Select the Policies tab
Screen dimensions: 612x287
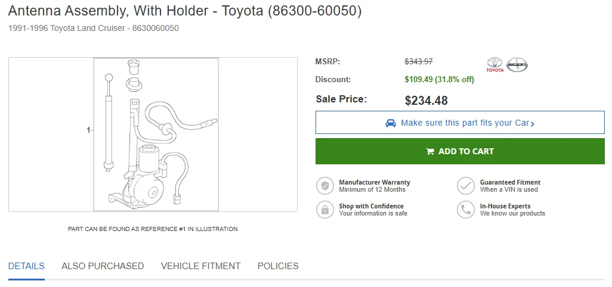278,266
